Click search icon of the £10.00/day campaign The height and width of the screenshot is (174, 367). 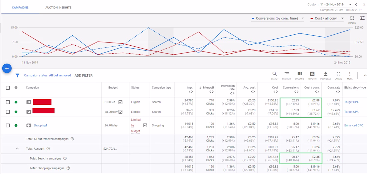29,102
